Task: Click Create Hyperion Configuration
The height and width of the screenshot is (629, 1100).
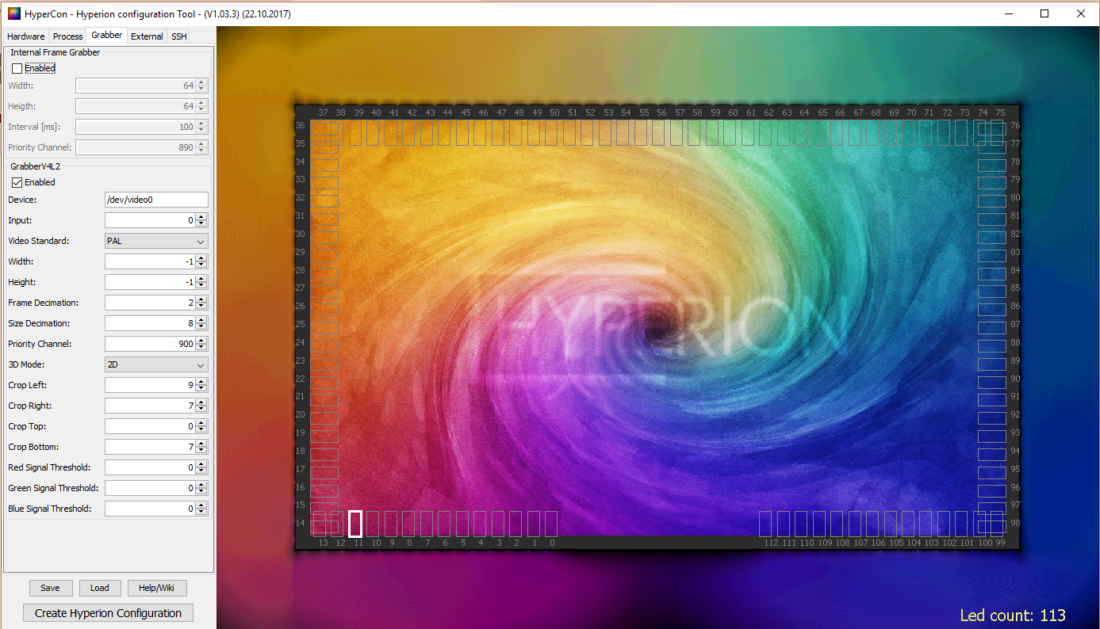Action: tap(108, 612)
